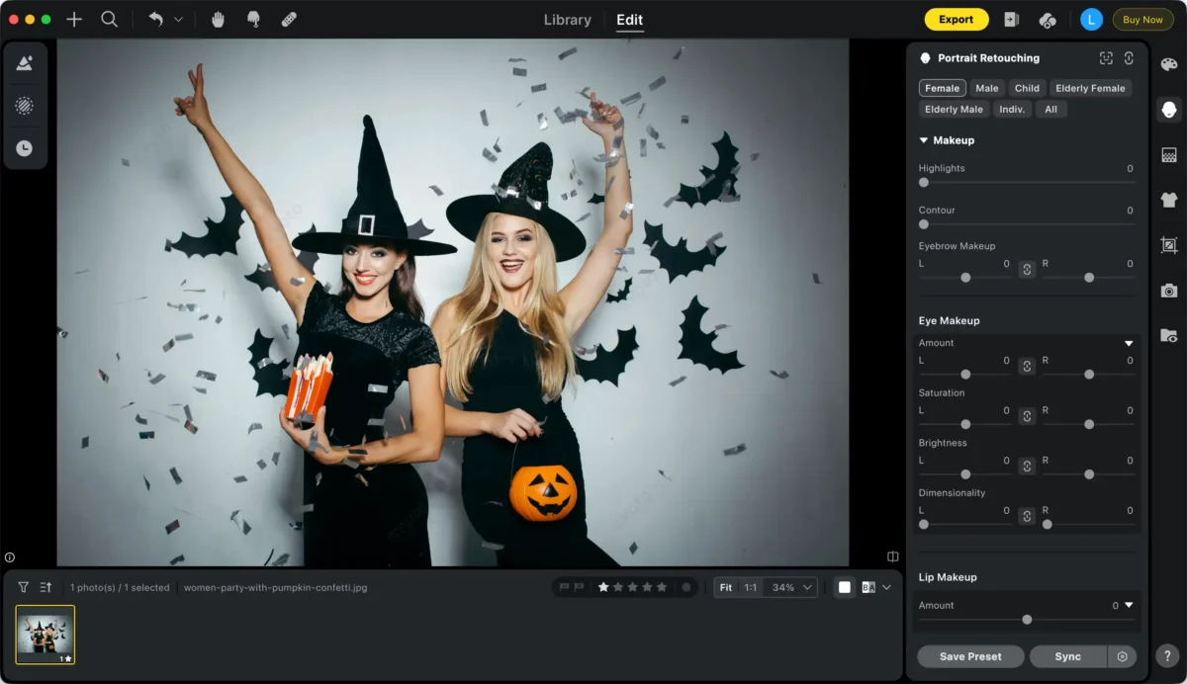This screenshot has height=684, width=1187.
Task: Open the adjustments tool in left panel
Action: (25, 63)
